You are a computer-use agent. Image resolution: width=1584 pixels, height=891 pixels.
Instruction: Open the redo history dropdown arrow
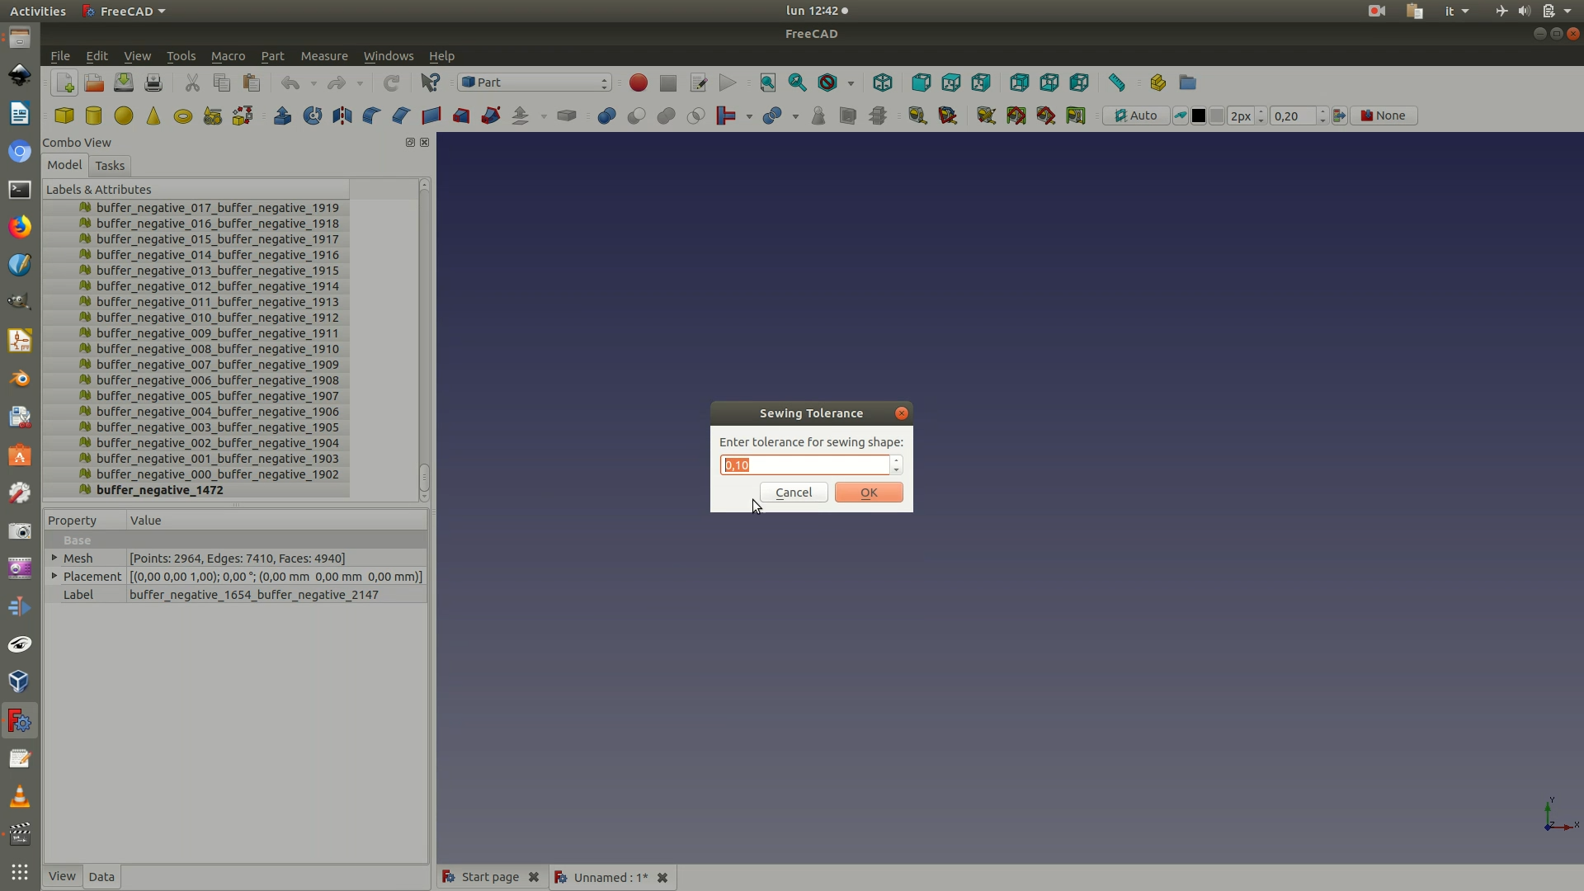click(x=360, y=83)
